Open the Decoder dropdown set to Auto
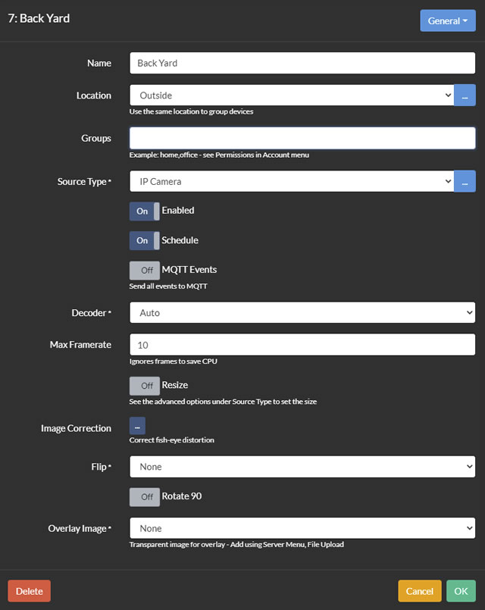Screen dimensions: 485x610 click(x=302, y=312)
